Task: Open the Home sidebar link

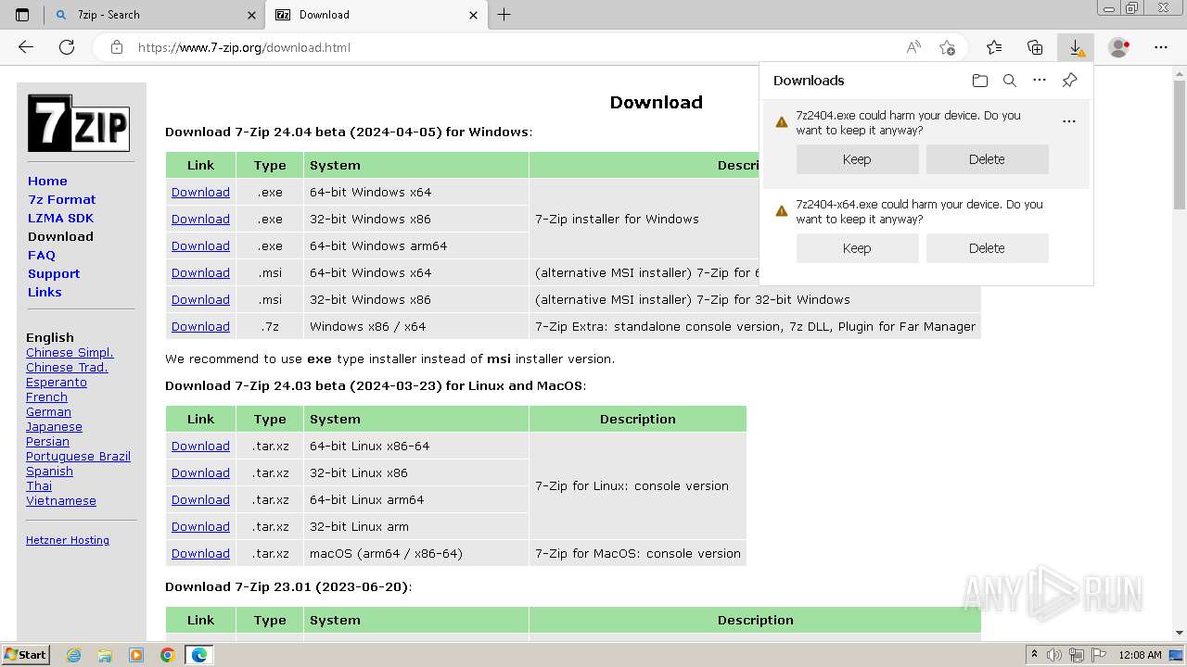Action: [x=47, y=182]
